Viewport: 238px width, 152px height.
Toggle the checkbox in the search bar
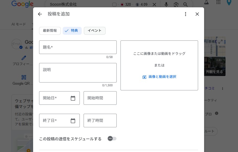click(114, 5)
